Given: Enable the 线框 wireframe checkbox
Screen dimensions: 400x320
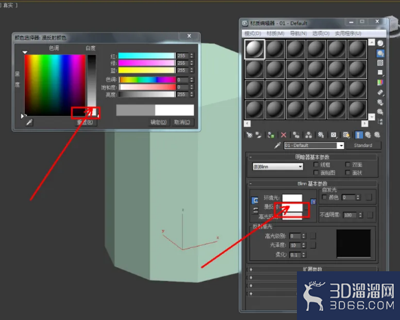Looking at the screenshot, I should 316,164.
